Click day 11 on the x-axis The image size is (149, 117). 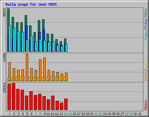(52, 114)
